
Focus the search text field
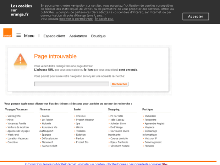[71, 84]
